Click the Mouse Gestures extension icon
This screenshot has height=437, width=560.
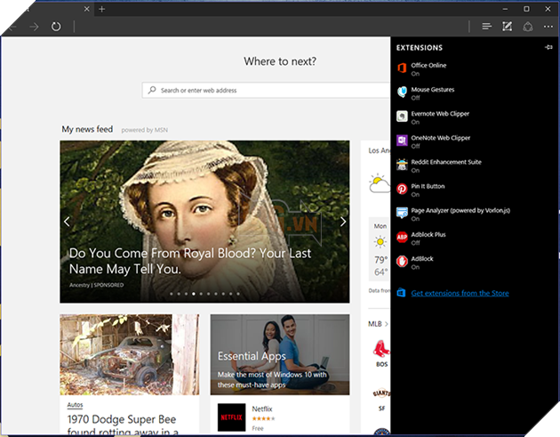click(402, 92)
